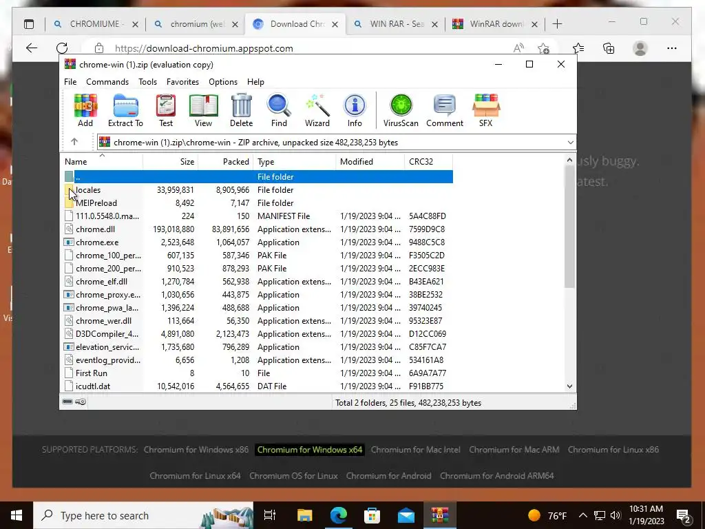Viewport: 705px width, 529px height.
Task: Click the Add toolbar icon in WinRAR
Action: tap(85, 111)
